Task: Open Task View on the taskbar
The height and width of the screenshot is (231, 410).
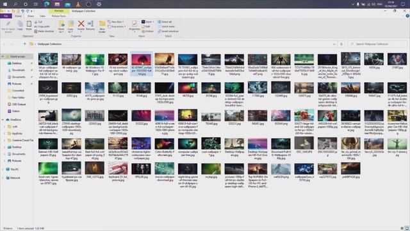Action: point(36,4)
